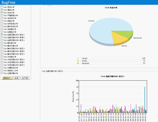The image size is (158, 122).
Task: Tick Task 关闭日期分布（按月）checkbox
Action: pos(2,65)
